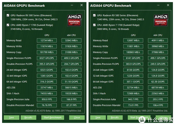Select 39960 MB/s CPU Memory Write value

(158, 46)
